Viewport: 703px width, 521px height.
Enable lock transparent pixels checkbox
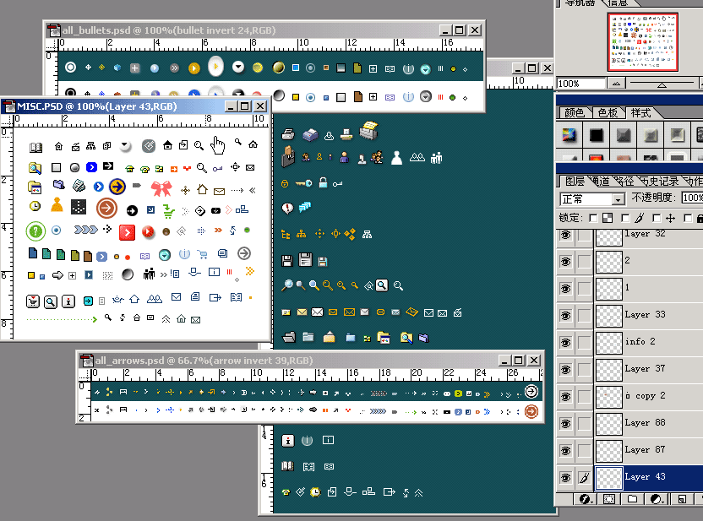tap(593, 218)
